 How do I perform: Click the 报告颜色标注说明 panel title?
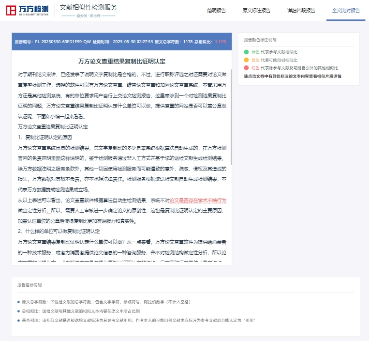pos(260,40)
